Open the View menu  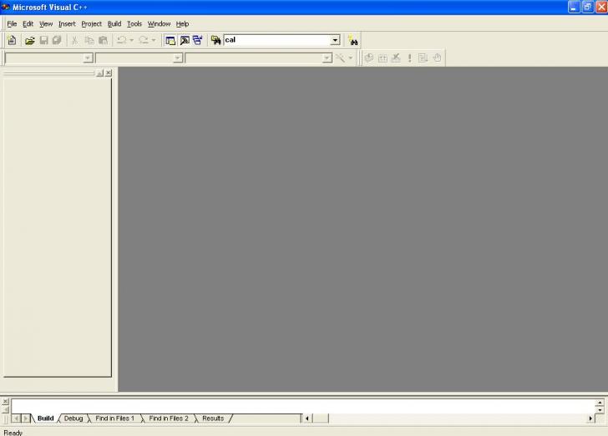click(46, 24)
